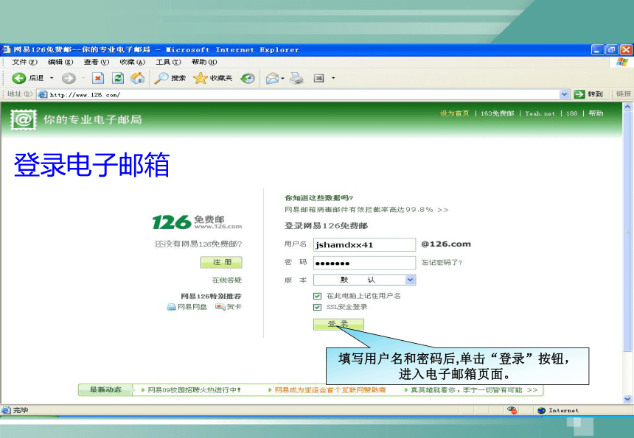Click the 注册 register button
This screenshot has width=634, height=438.
coord(222,262)
